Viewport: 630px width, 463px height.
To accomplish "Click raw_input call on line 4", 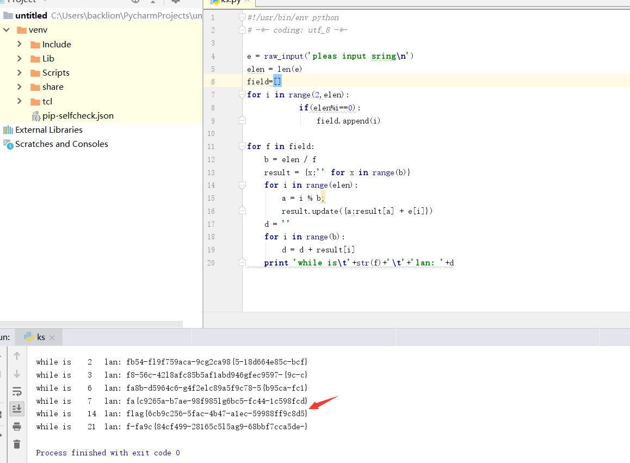I will point(339,56).
